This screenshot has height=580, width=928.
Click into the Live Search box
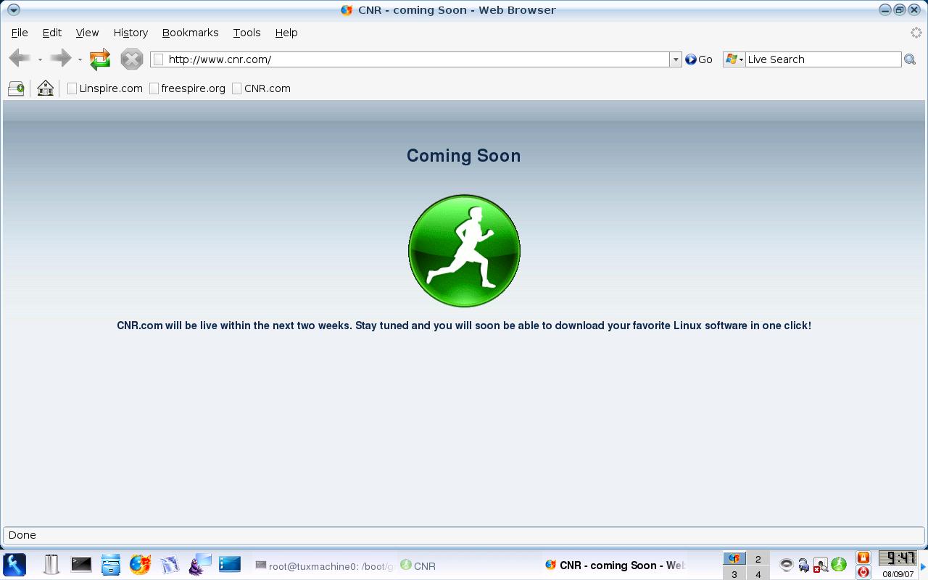coord(824,59)
